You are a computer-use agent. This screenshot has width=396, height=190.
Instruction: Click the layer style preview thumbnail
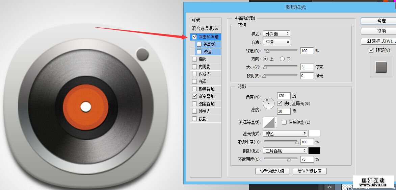(x=381, y=67)
